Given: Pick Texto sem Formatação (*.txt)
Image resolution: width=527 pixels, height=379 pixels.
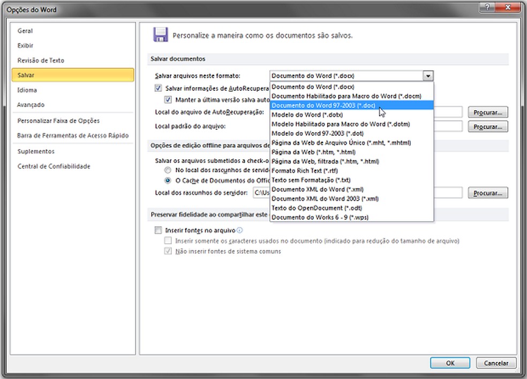Looking at the screenshot, I should click(x=351, y=180).
